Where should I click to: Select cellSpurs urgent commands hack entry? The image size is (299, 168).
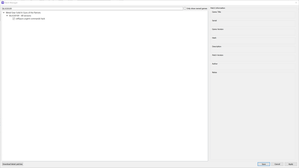30,19
